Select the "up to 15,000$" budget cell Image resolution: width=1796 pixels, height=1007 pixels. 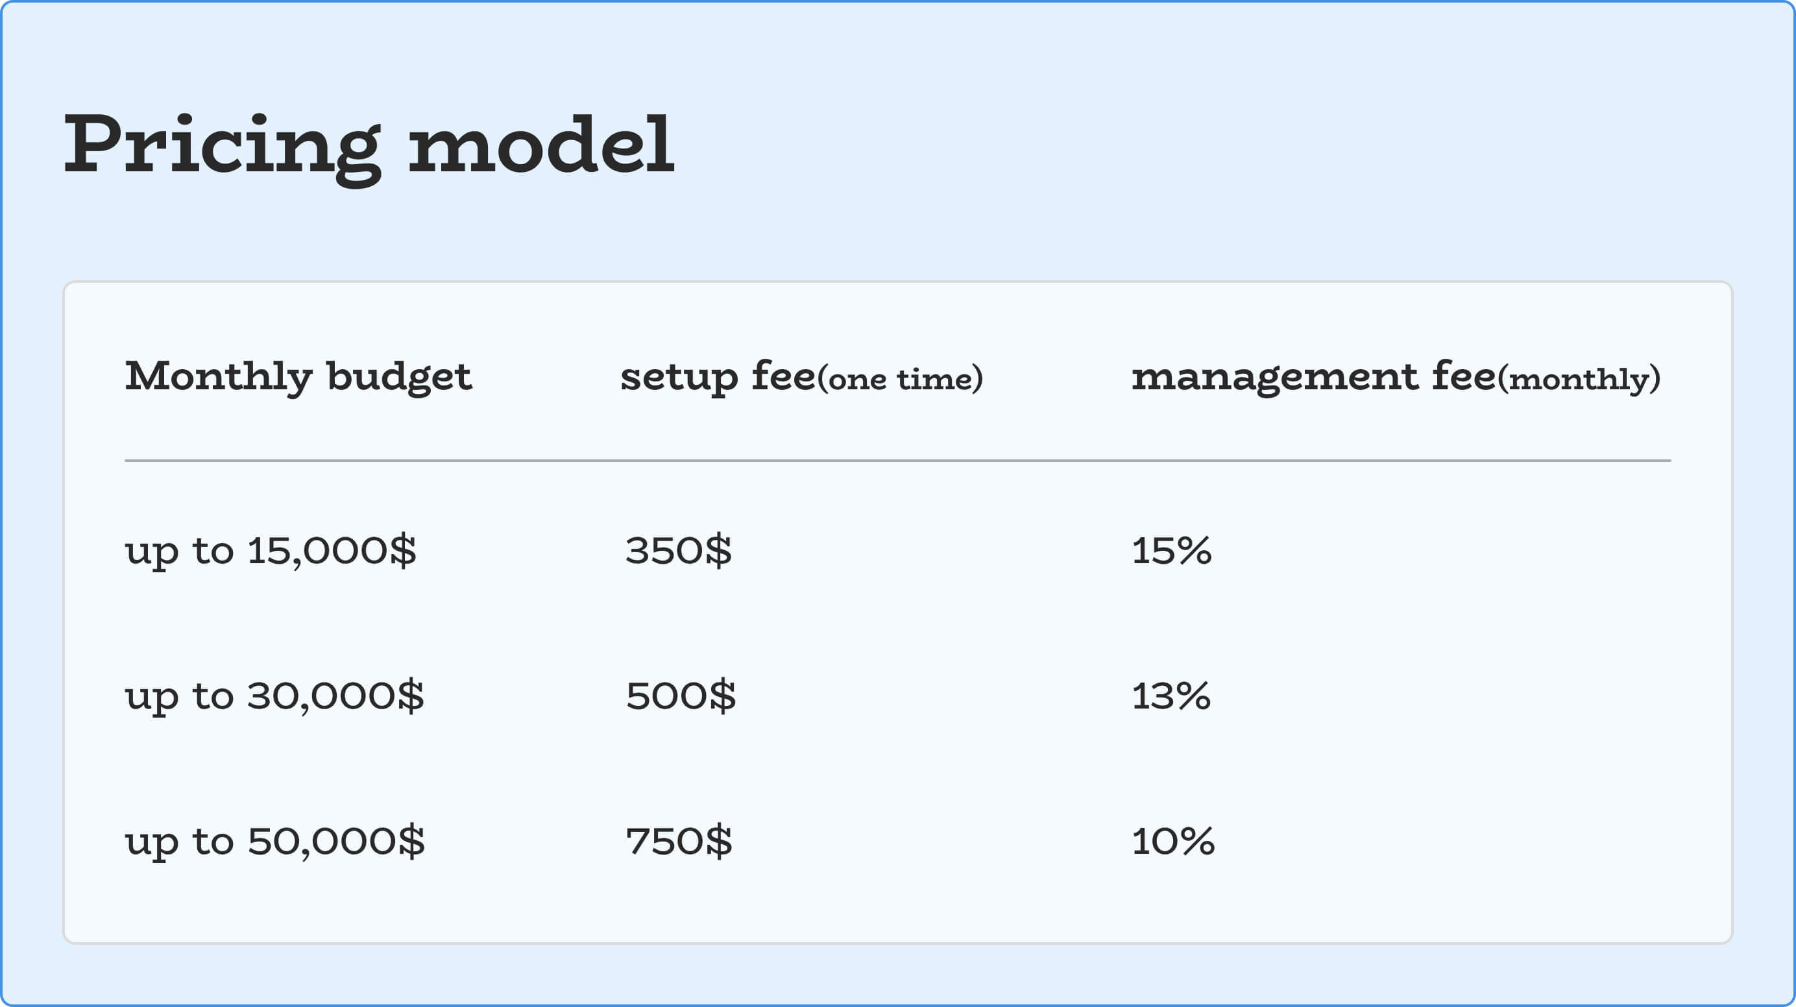[271, 551]
